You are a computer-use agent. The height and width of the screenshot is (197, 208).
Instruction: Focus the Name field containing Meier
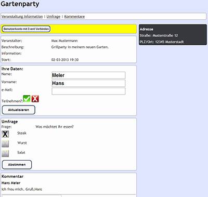coord(88,75)
